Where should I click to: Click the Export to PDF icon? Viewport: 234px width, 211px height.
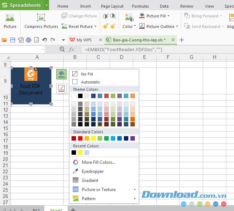point(21,40)
